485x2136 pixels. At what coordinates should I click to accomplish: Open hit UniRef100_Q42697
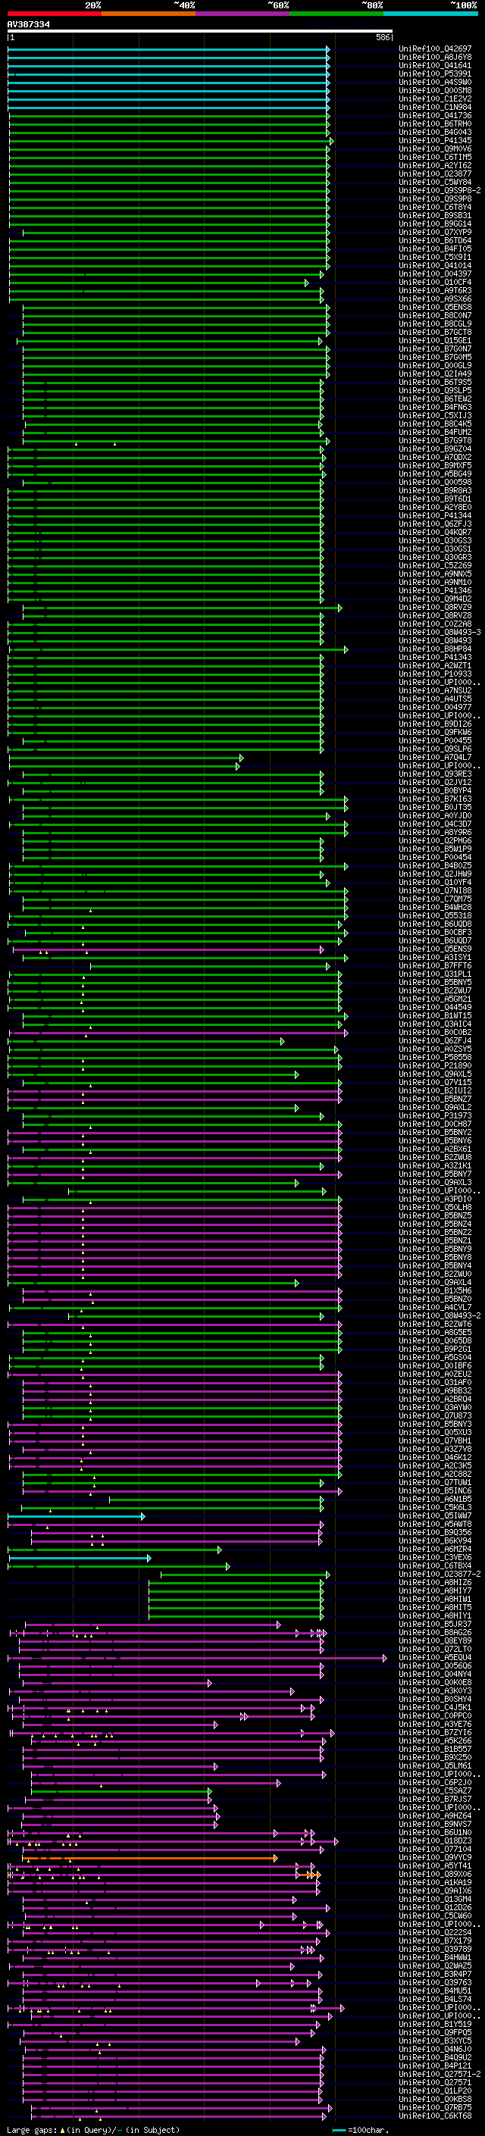coord(435,50)
